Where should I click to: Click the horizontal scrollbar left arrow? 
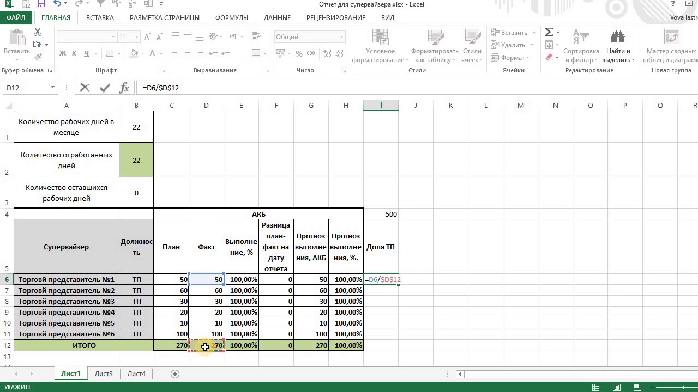[460, 374]
